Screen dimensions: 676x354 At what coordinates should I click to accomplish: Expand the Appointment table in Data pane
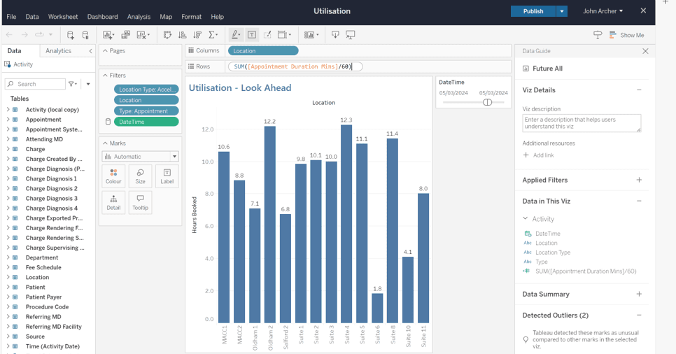click(x=8, y=120)
